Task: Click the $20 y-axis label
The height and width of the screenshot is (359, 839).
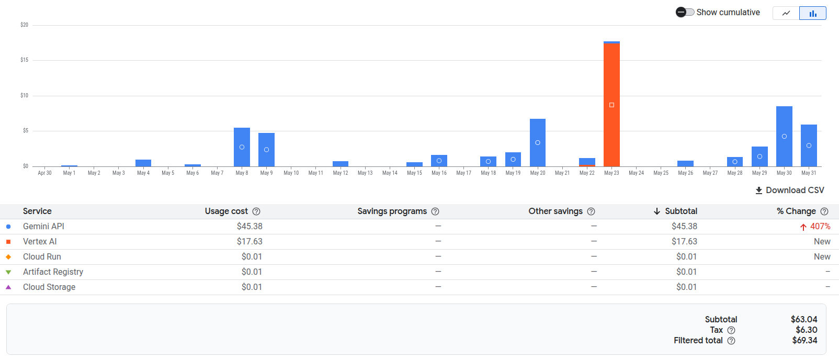Action: click(x=24, y=25)
